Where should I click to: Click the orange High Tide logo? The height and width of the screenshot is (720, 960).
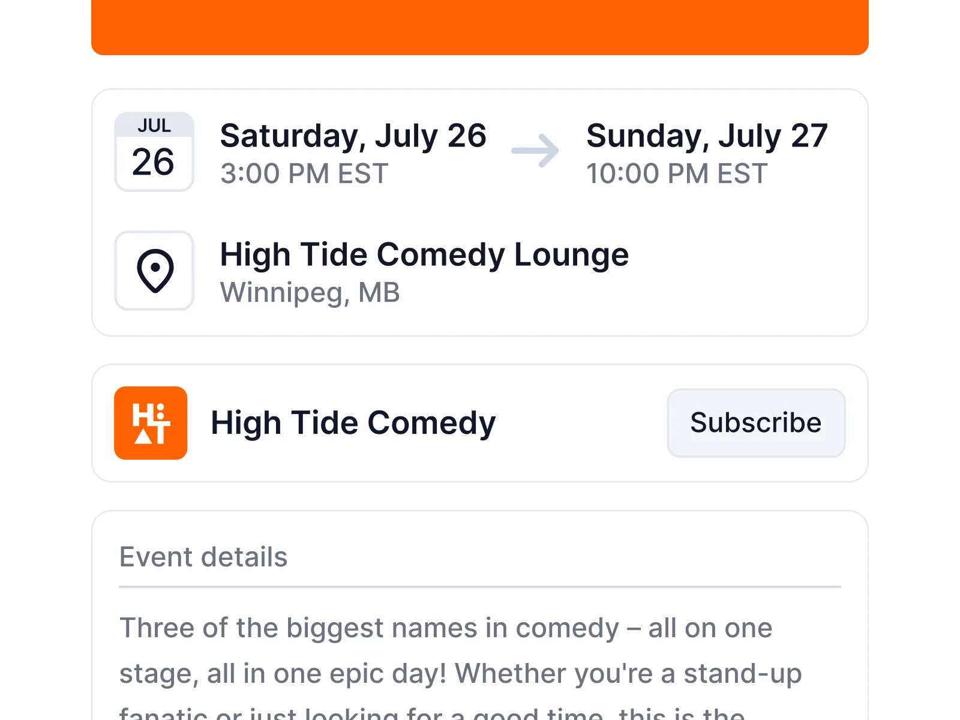pos(151,423)
